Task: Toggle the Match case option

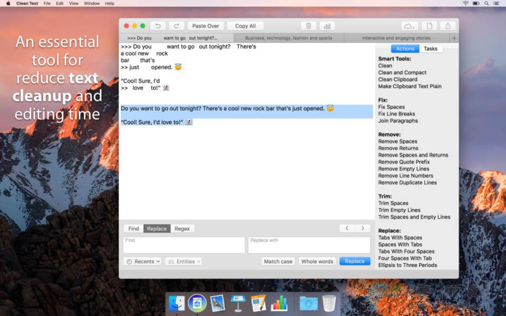Action: (x=278, y=261)
